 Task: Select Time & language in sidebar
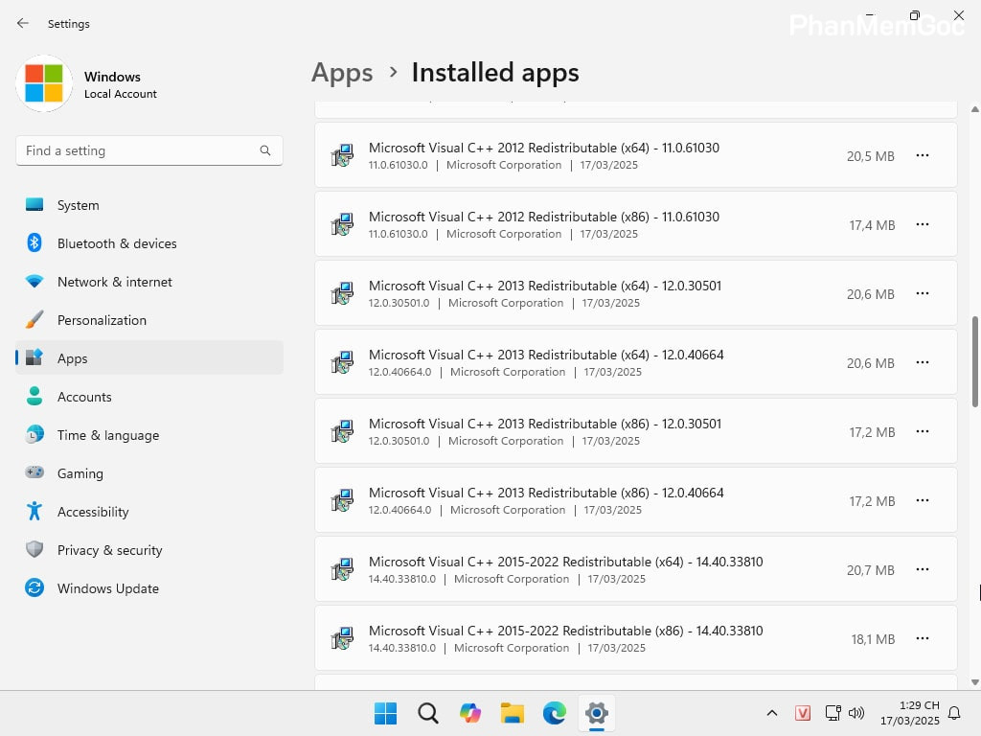(107, 435)
